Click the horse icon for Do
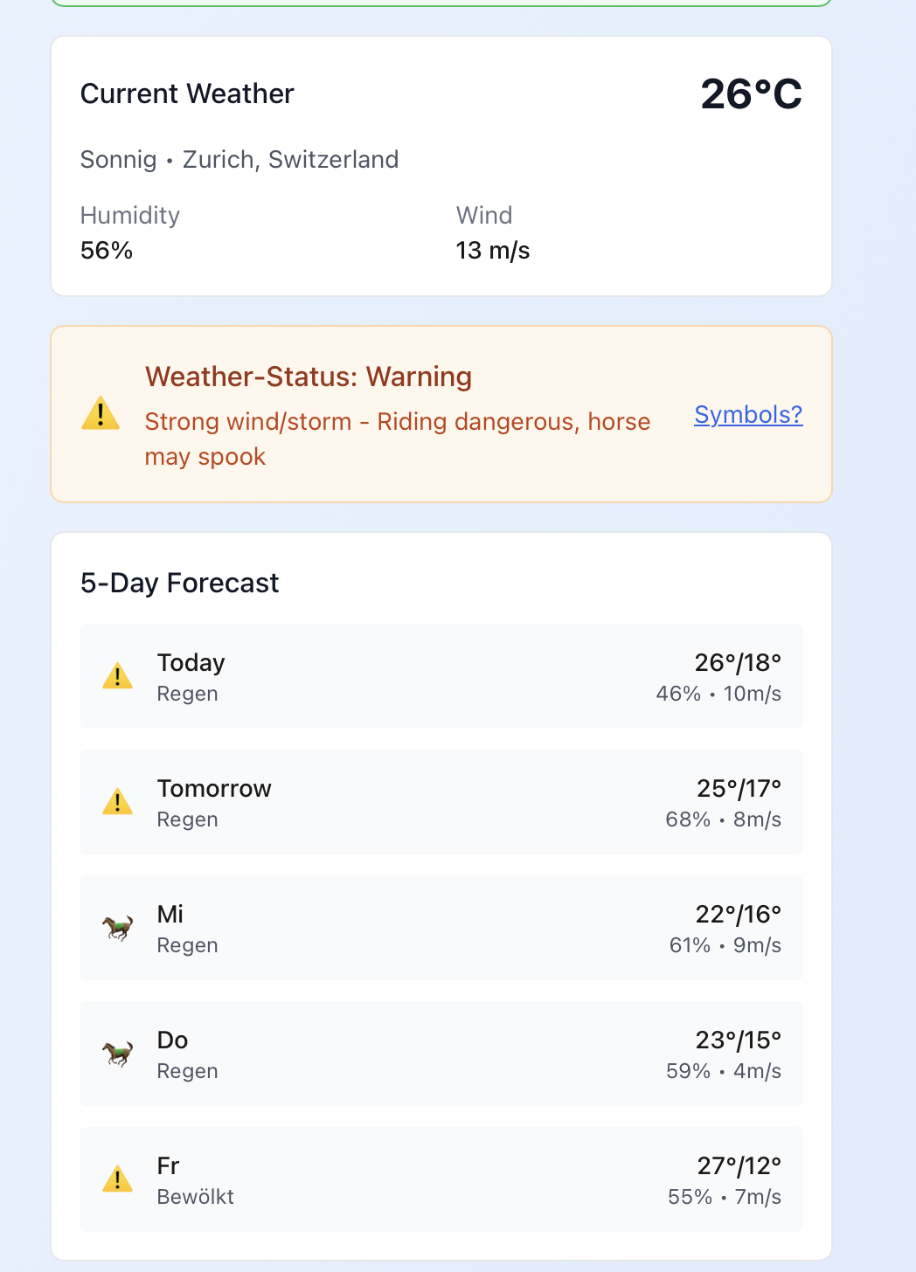The image size is (916, 1272). (x=117, y=1054)
